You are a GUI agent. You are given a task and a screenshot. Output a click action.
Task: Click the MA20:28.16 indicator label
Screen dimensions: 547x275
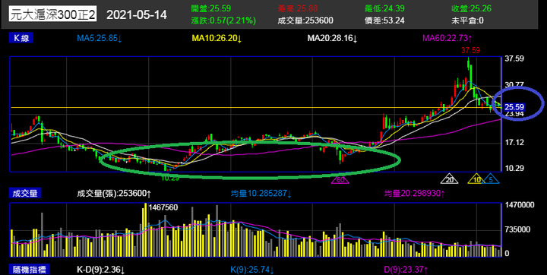click(x=332, y=39)
